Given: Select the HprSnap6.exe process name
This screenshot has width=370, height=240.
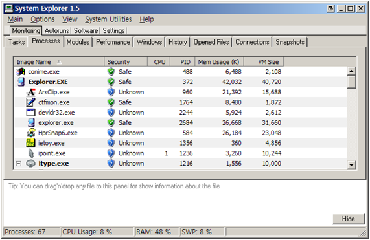Looking at the screenshot, I should click(x=58, y=133).
